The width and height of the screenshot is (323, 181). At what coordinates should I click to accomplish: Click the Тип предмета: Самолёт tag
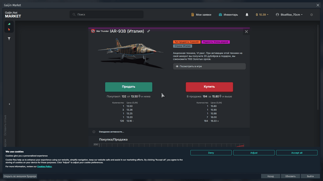click(187, 42)
